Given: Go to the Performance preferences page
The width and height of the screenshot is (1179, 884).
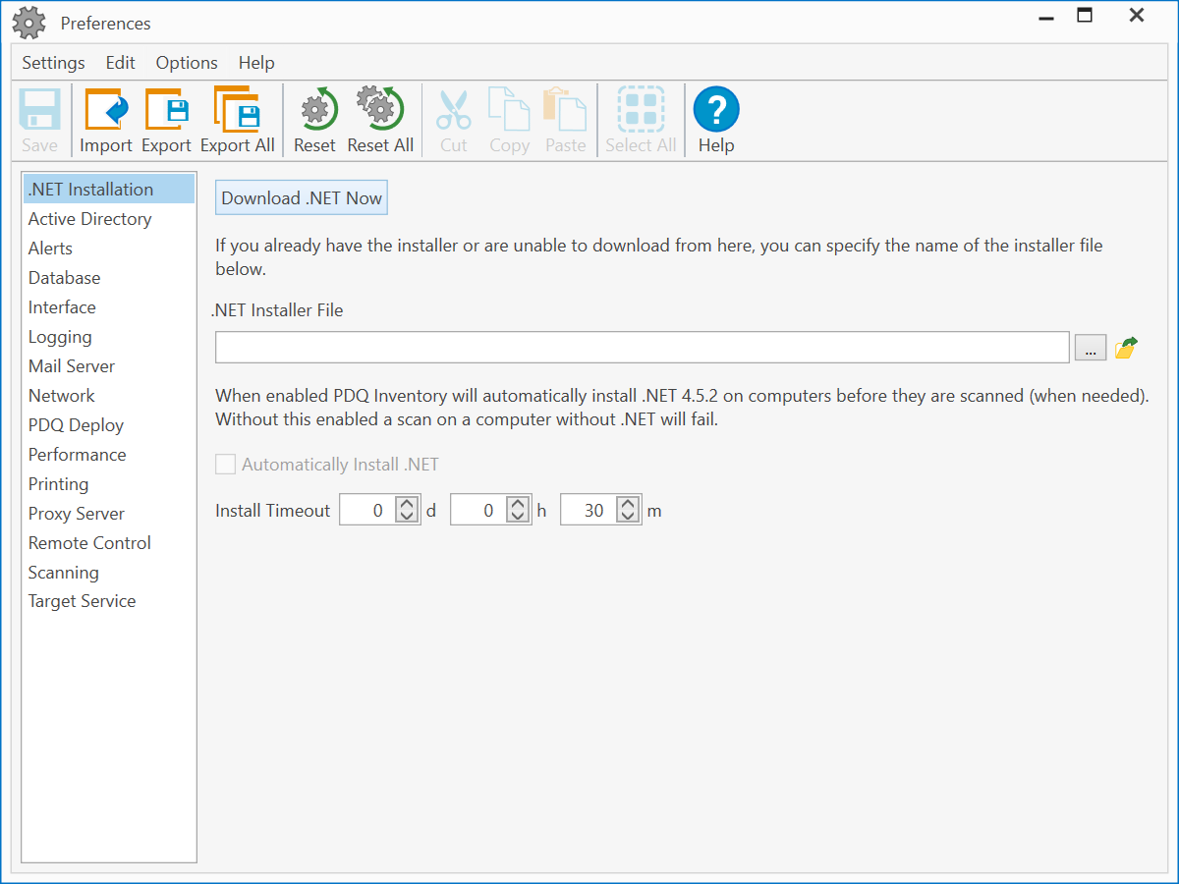Looking at the screenshot, I should point(109,455).
